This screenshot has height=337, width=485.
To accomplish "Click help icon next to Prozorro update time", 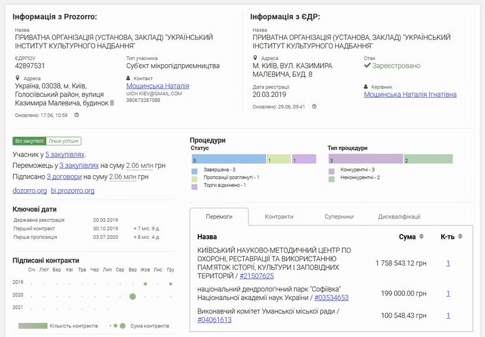I will pyautogui.click(x=77, y=115).
